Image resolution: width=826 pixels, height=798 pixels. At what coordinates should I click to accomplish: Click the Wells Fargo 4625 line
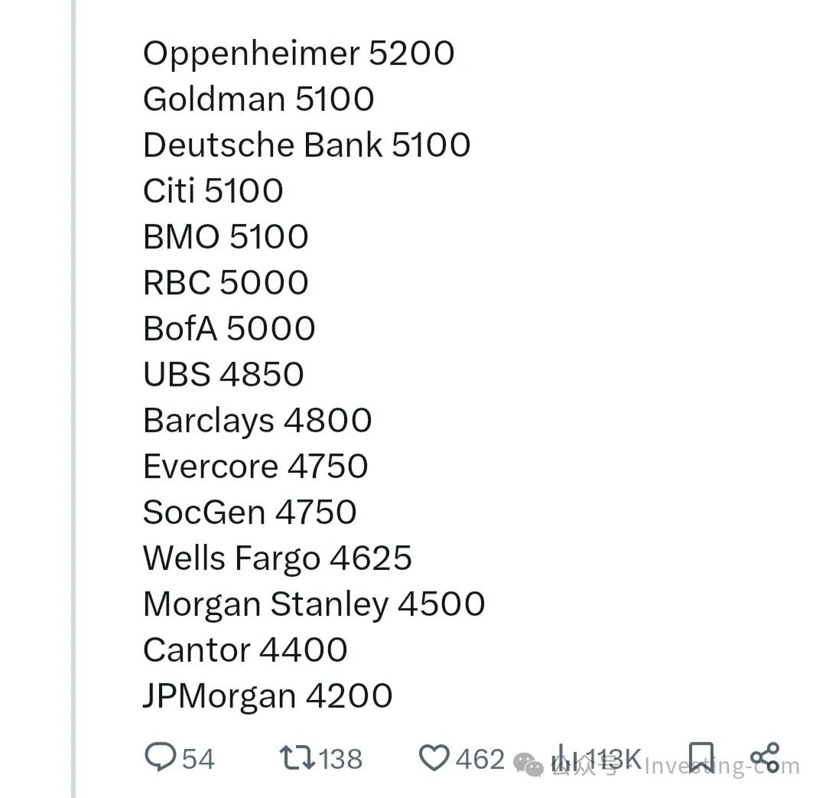[277, 559]
